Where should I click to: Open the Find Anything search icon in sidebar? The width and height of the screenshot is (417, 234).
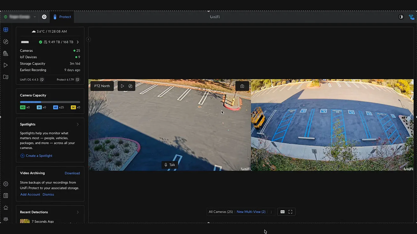(6, 42)
